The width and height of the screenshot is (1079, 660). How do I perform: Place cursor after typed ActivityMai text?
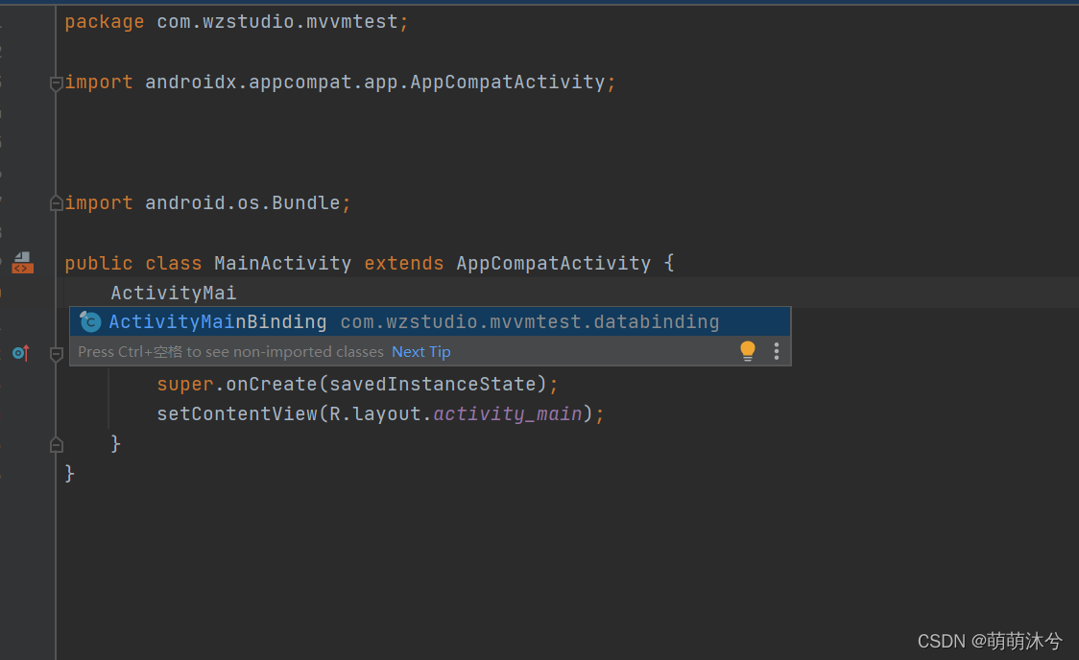237,293
